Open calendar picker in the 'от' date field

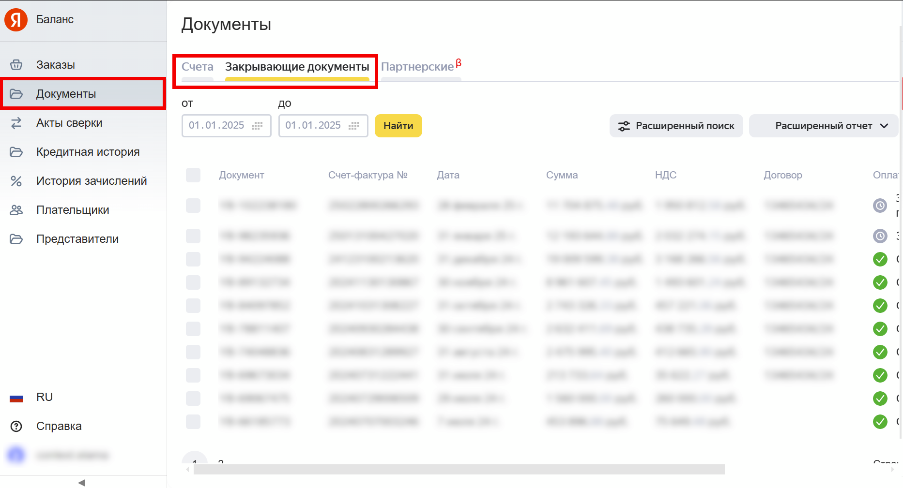pos(257,126)
